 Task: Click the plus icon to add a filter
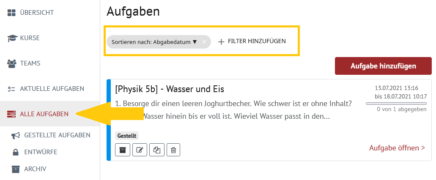pyautogui.click(x=221, y=42)
